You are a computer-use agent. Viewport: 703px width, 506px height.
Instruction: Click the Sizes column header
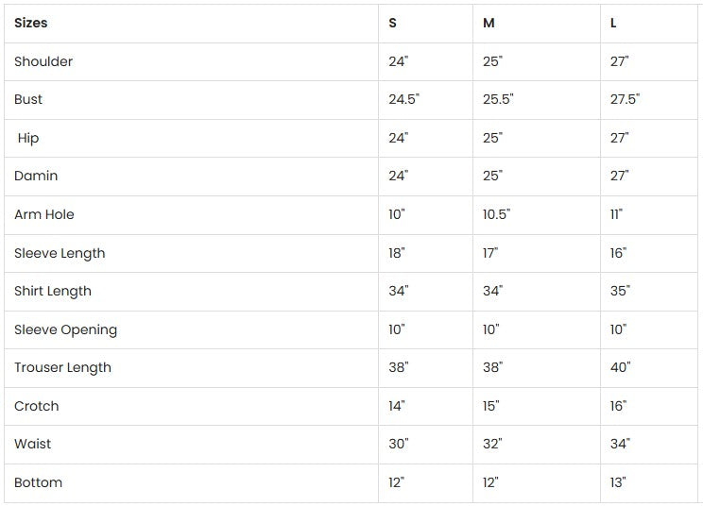(31, 23)
